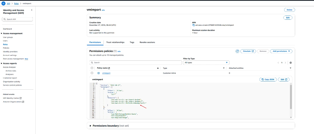Edit the vmimport inline policy
Viewport: 314px width, 134px height.
(x=284, y=80)
